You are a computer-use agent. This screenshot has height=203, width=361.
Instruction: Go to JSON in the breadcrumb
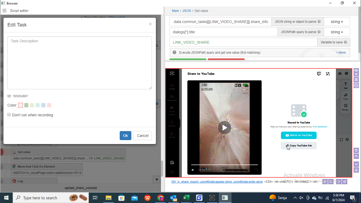[187, 11]
